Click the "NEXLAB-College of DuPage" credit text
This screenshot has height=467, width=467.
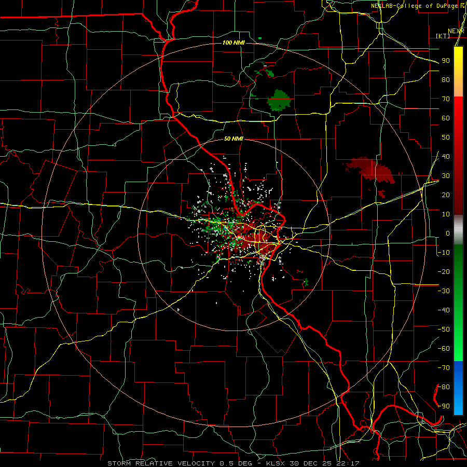click(x=414, y=6)
